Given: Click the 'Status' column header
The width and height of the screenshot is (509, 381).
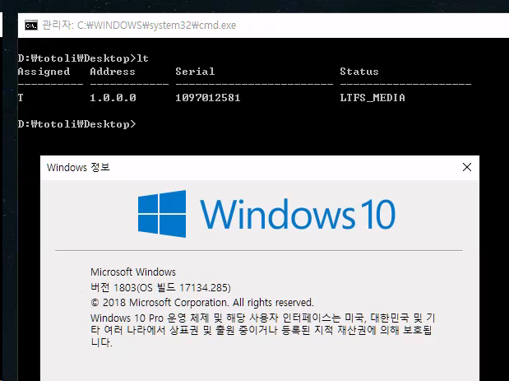Looking at the screenshot, I should click(359, 72).
